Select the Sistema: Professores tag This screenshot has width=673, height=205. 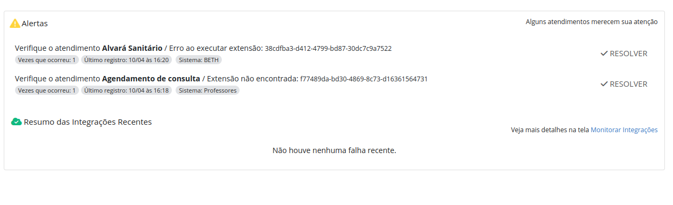pyautogui.click(x=207, y=90)
